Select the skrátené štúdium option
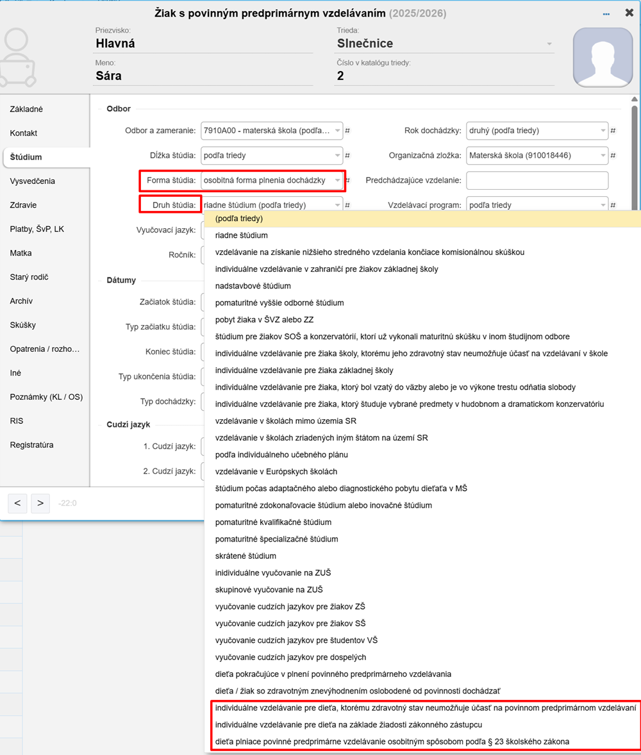641x755 pixels. 422,556
